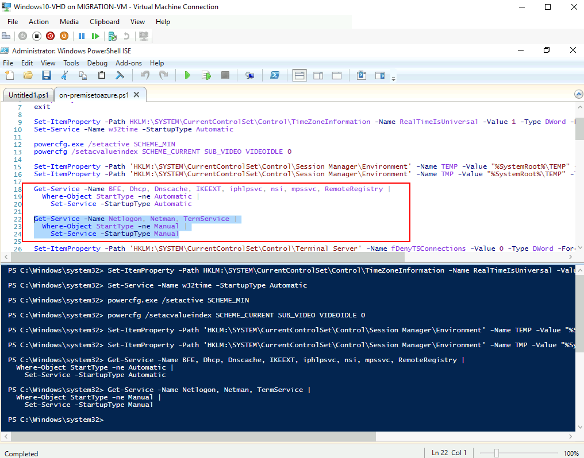Open the ISE File menu
Viewport: 584px width, 458px height.
click(8, 63)
